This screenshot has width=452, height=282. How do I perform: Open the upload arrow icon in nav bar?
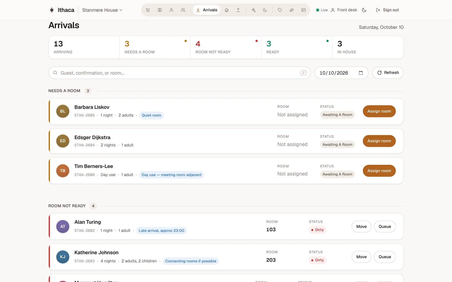click(238, 10)
